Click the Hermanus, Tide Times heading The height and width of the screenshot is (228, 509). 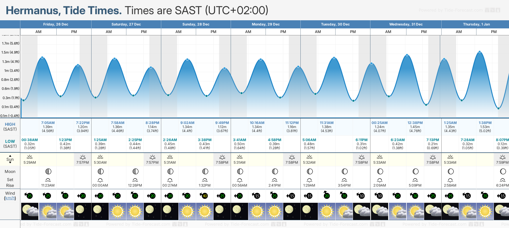pyautogui.click(x=64, y=10)
